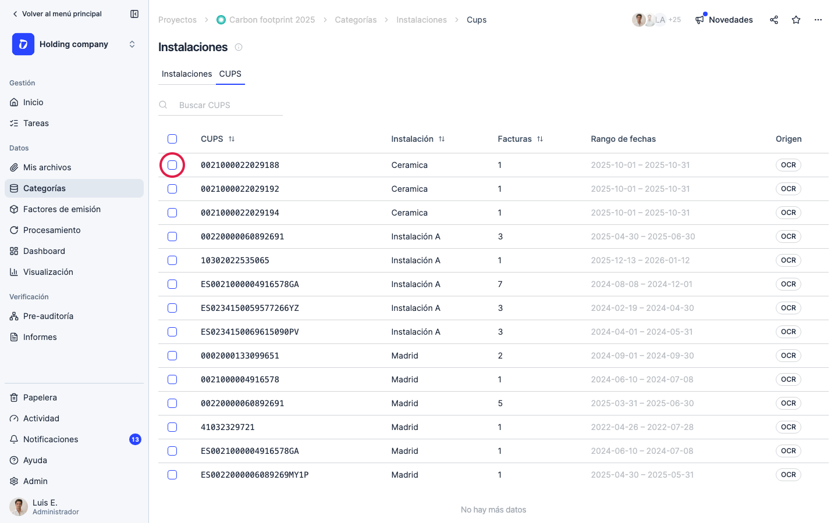The image size is (838, 523).
Task: Open Pre-auditoría hierarchy icon
Action: pyautogui.click(x=14, y=316)
